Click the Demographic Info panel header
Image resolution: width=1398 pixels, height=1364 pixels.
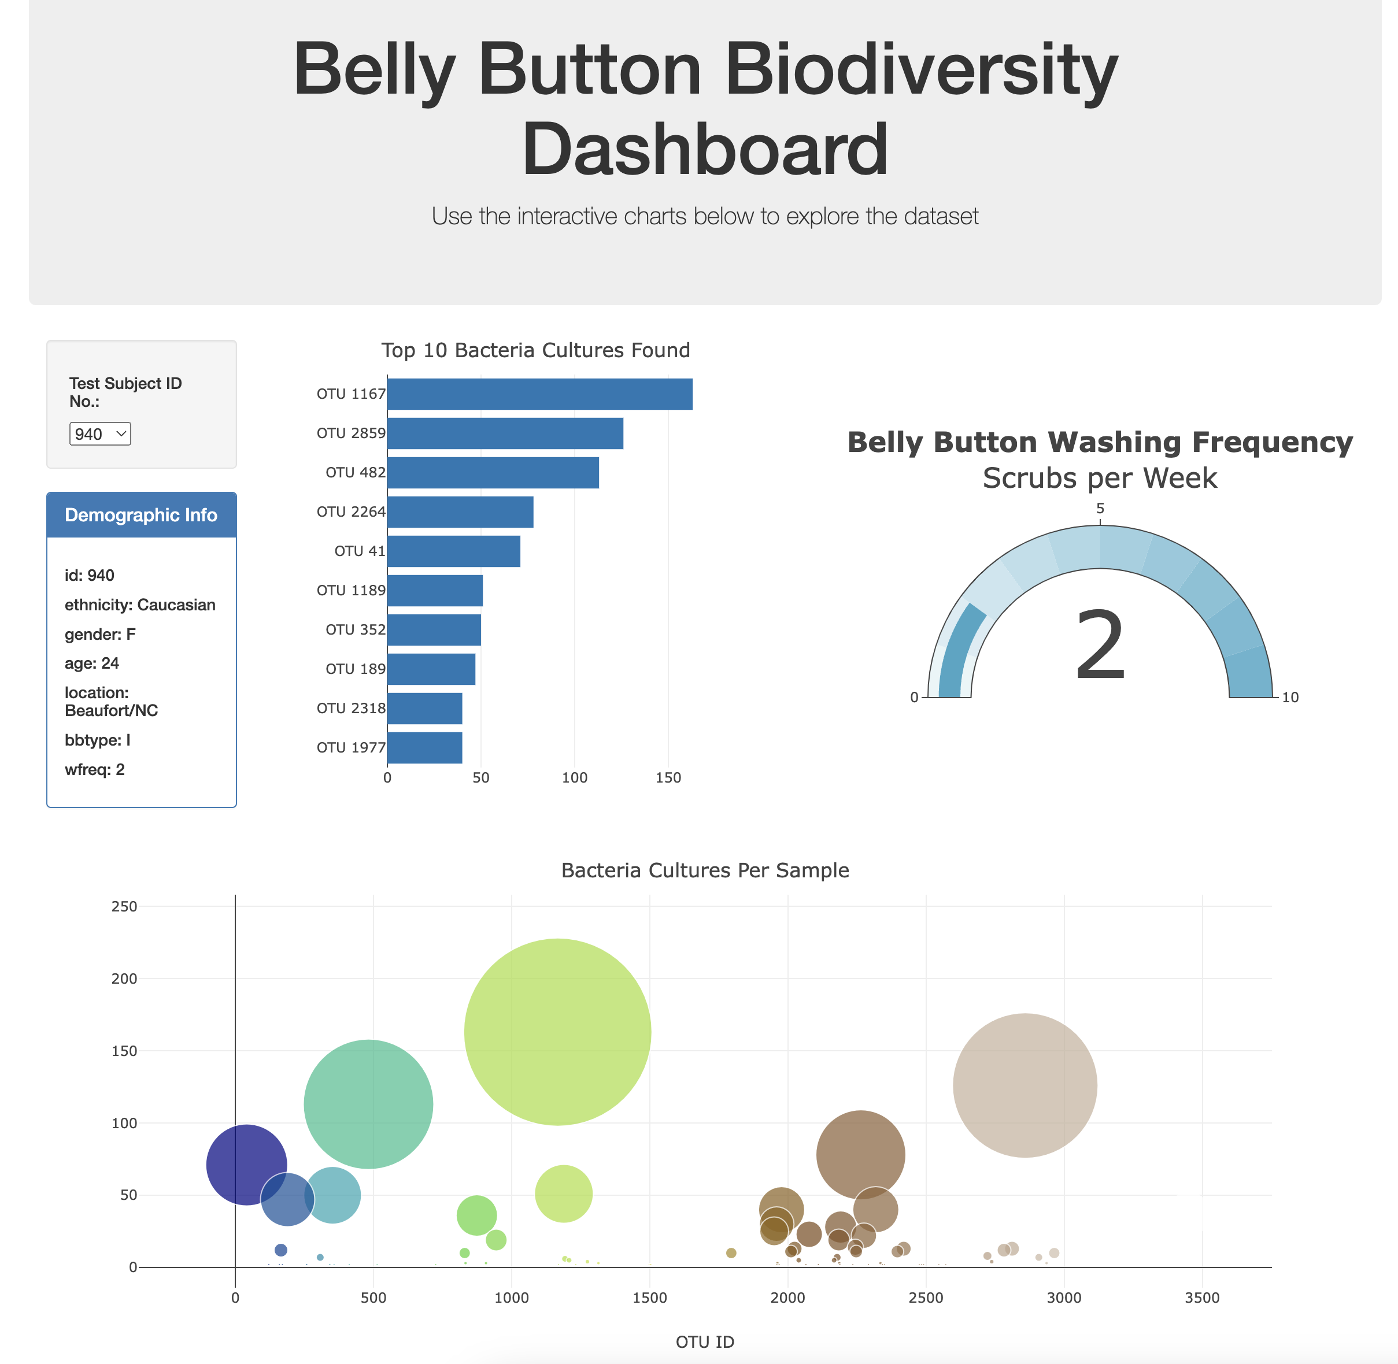click(140, 514)
